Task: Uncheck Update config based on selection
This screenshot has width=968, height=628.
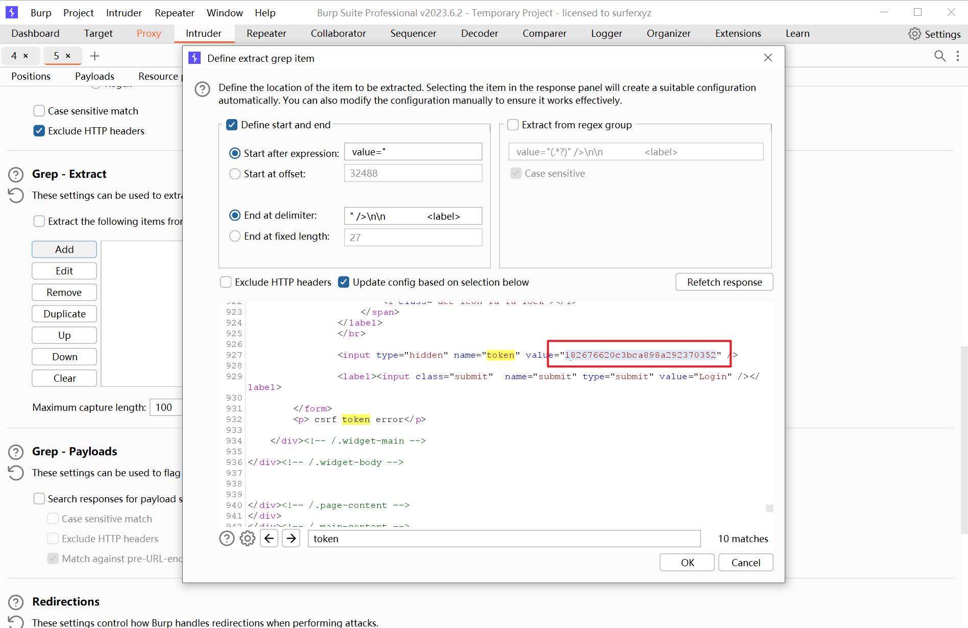Action: pos(344,282)
